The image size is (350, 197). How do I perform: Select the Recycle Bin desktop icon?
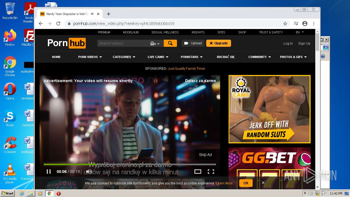point(10,11)
